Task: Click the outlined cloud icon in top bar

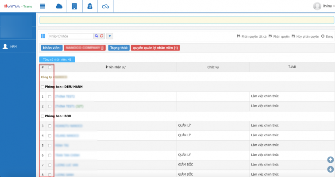Action: [x=105, y=6]
